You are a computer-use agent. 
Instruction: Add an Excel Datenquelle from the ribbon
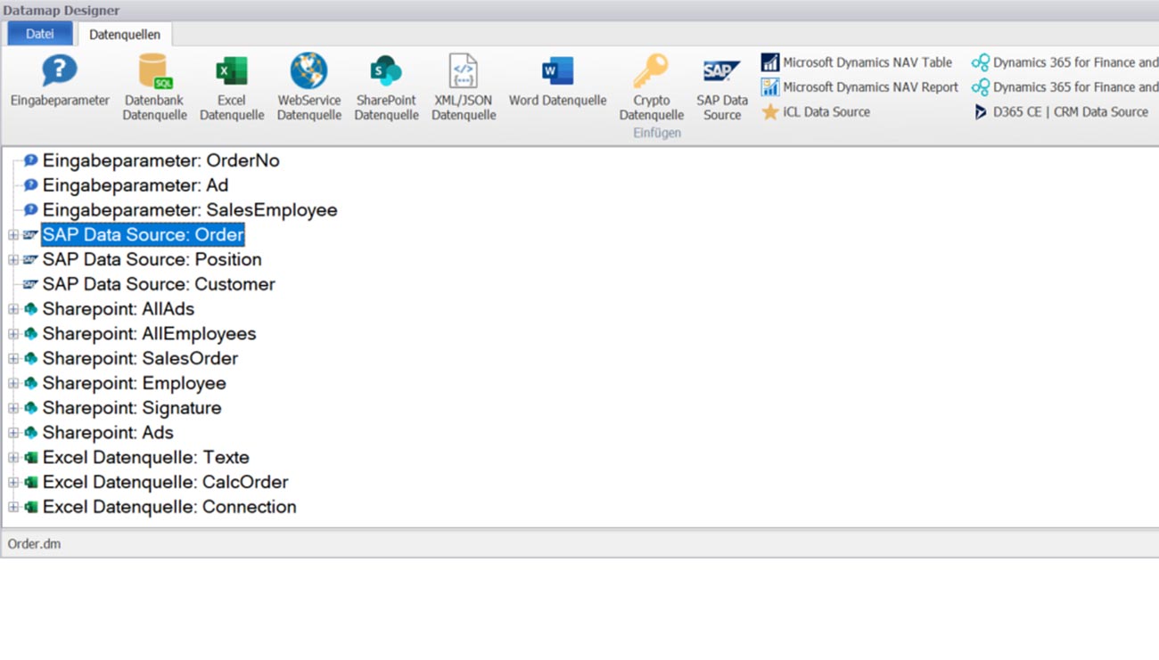[232, 87]
